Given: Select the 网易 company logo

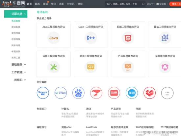Looking at the screenshot, I should pyautogui.click(x=114, y=93).
